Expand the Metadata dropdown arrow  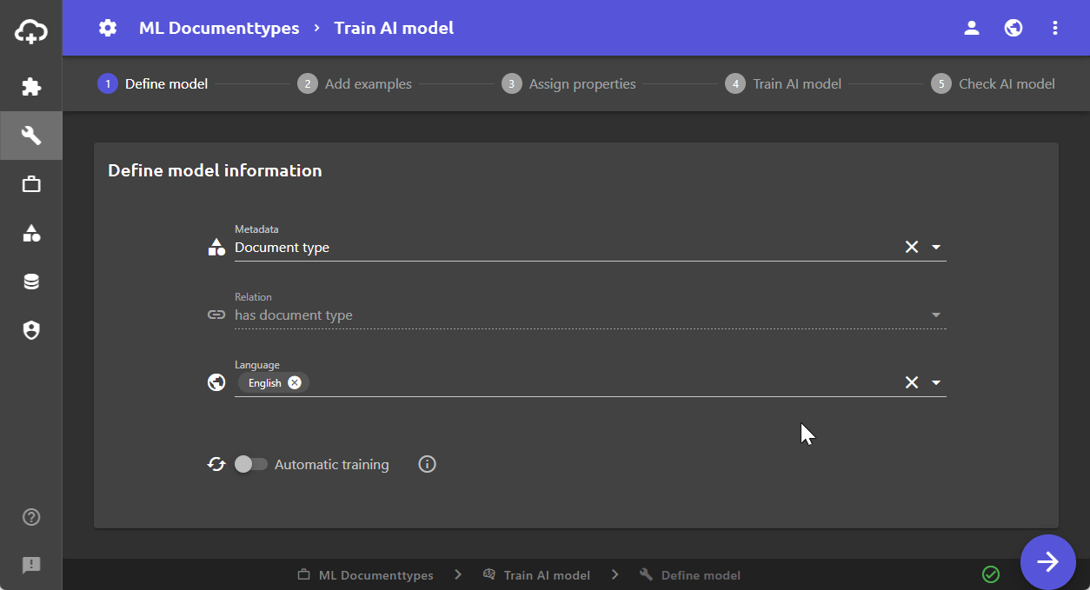click(936, 247)
